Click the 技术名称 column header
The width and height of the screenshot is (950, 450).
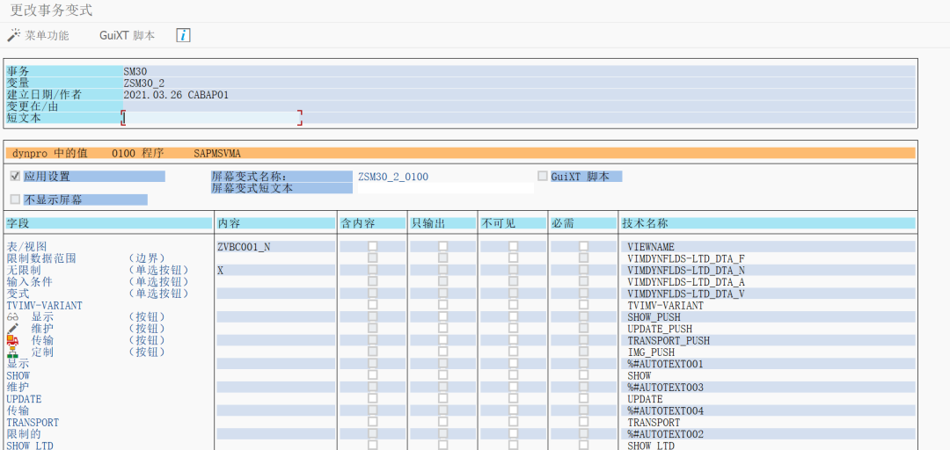[768, 223]
